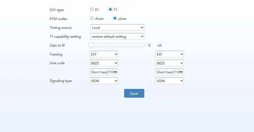Open the T1 capability setting dropdown

(x=117, y=36)
